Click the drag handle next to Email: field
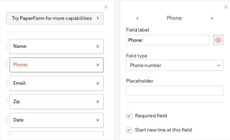The image size is (230, 140). point(7,83)
